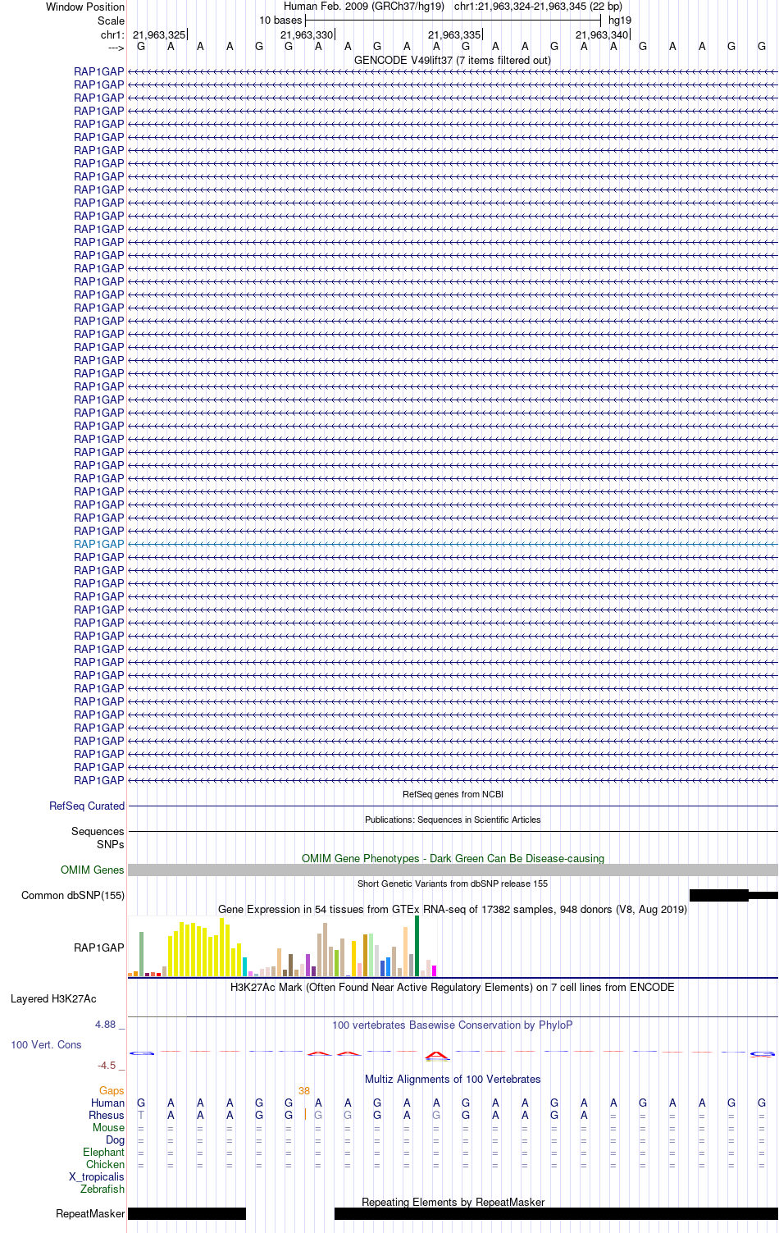Viewport: 779px width, 1233px height.
Task: Click the 21,963,330 ruler position
Action: click(307, 34)
